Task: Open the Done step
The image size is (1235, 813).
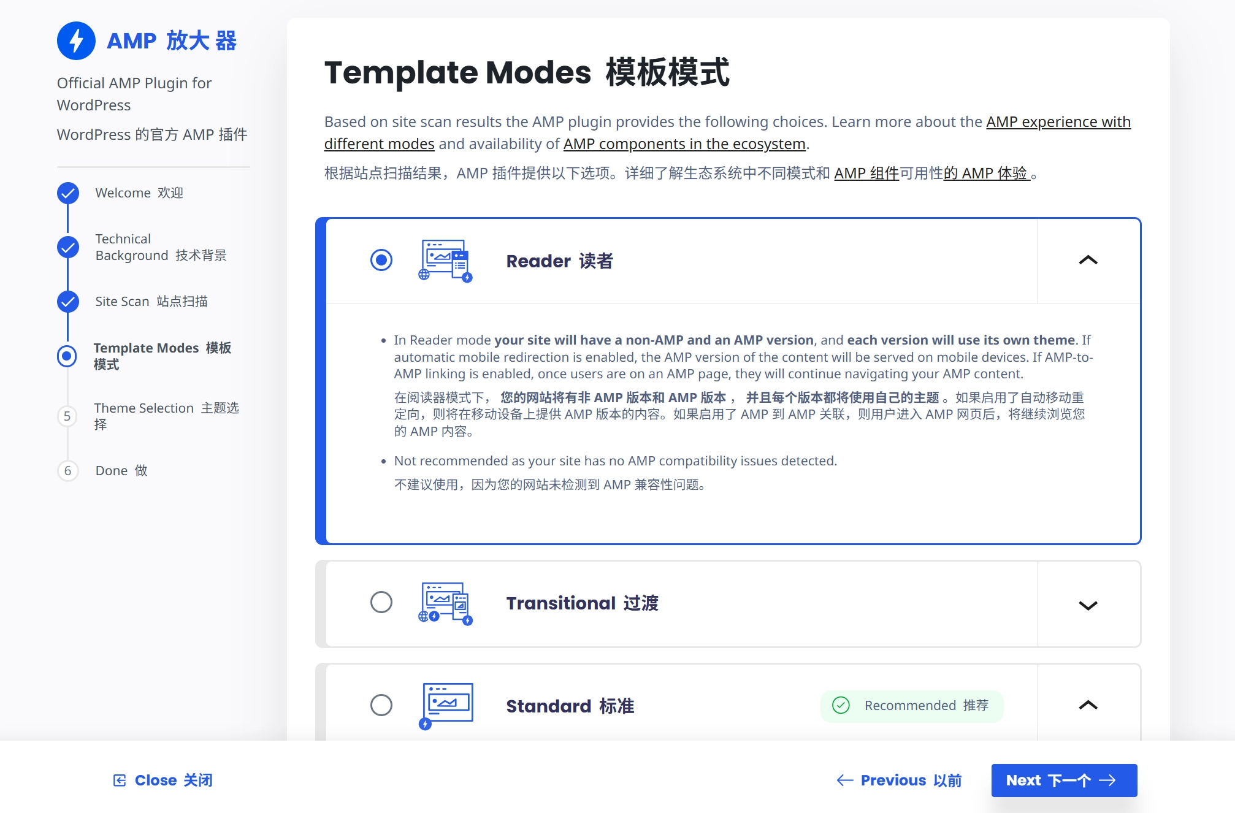Action: point(121,471)
